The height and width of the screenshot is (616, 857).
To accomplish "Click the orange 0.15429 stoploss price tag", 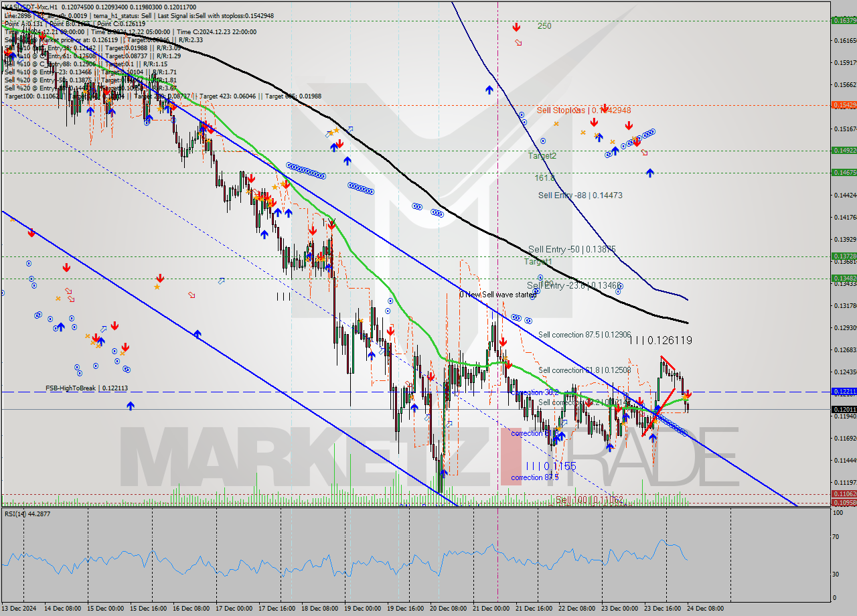I will (x=844, y=104).
